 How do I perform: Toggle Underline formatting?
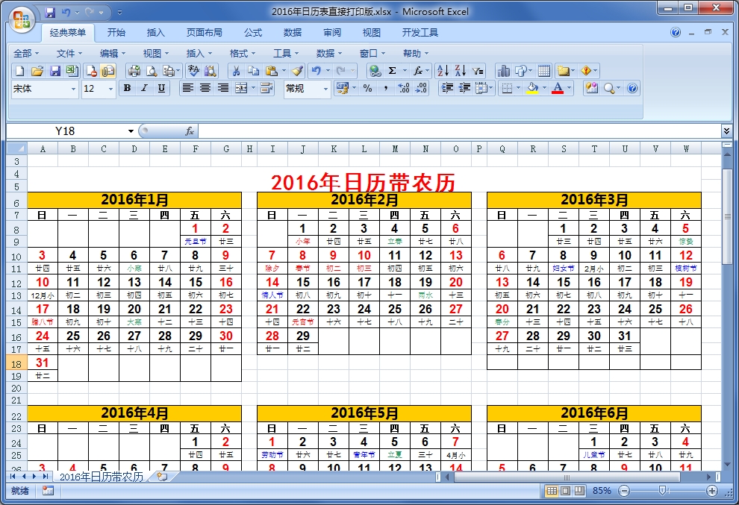coord(160,88)
